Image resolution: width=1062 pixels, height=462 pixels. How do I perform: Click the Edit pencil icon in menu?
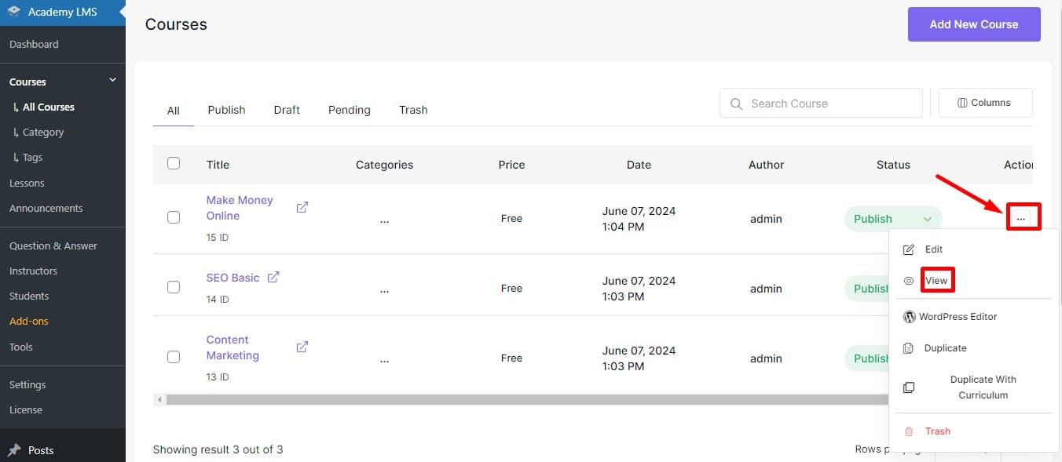(x=909, y=249)
